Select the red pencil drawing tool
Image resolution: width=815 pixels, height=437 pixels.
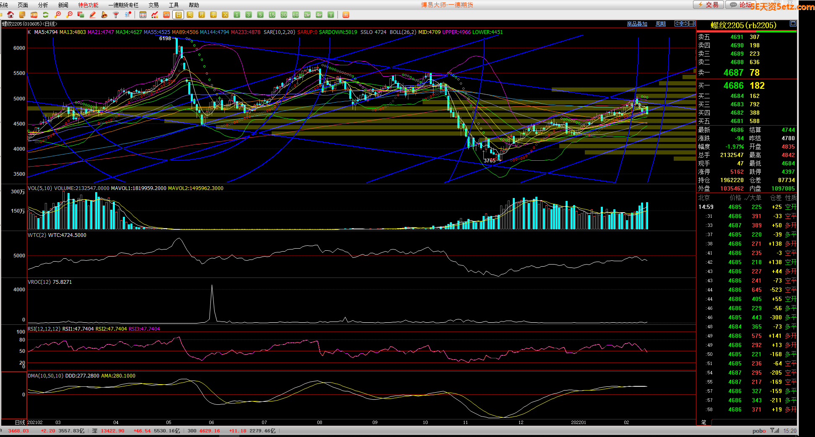pos(93,15)
